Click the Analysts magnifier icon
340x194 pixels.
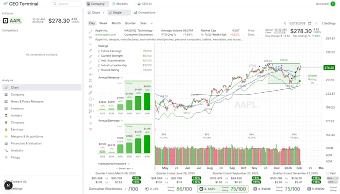click(6, 150)
